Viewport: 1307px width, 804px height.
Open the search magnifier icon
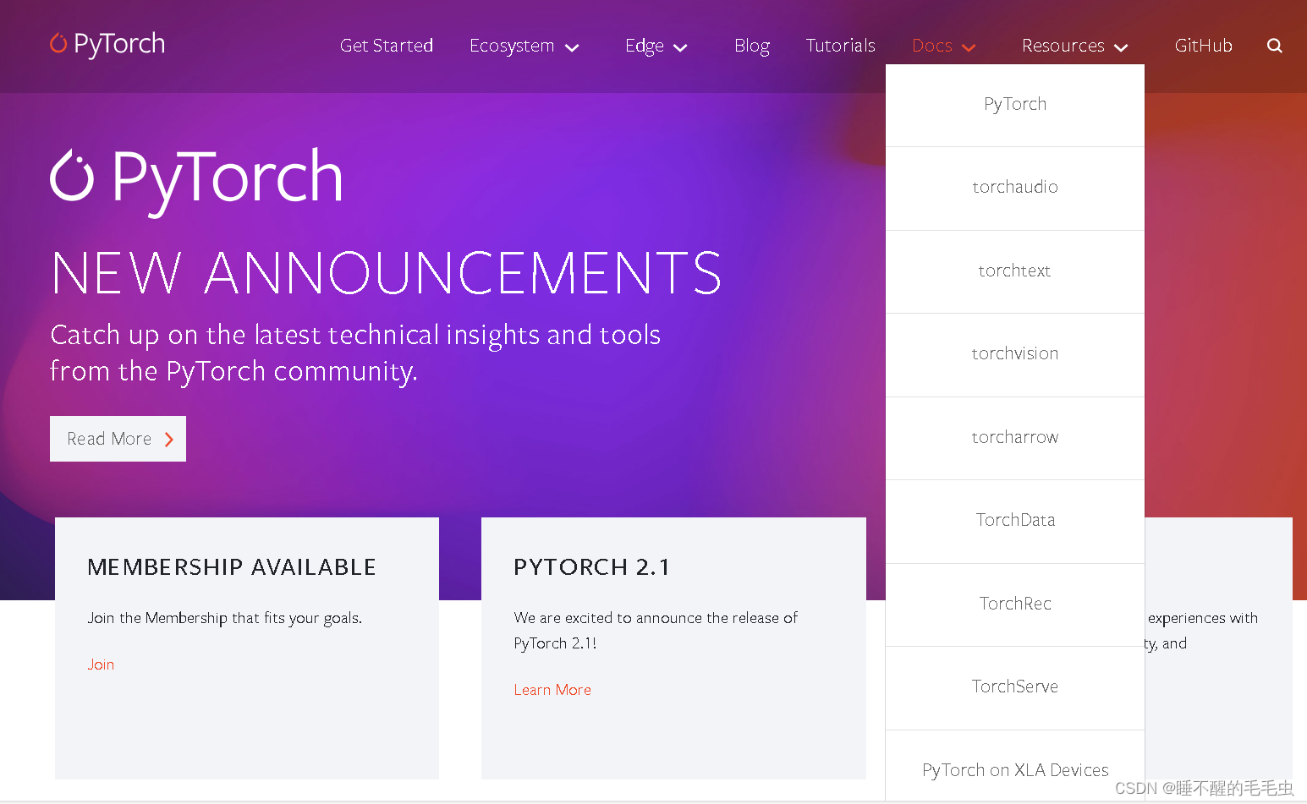1275,46
